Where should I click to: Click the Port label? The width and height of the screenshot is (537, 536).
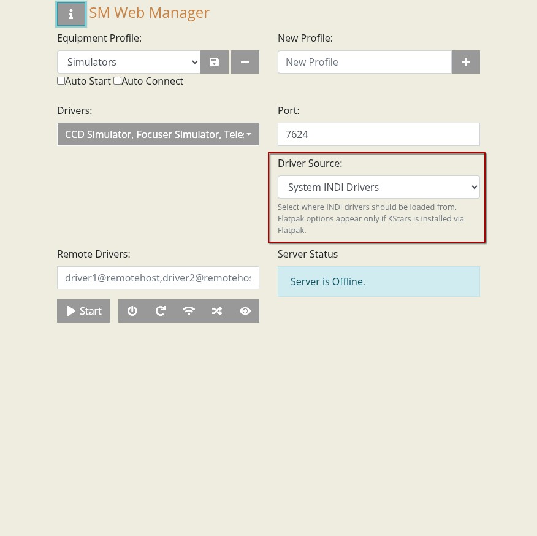pyautogui.click(x=288, y=110)
